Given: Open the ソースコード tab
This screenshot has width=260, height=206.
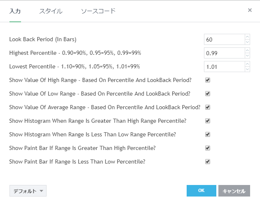Looking at the screenshot, I should click(98, 11).
